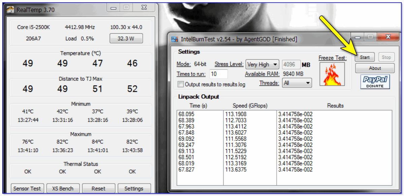Image resolution: width=404 pixels, height=196 pixels.
Task: Click the Times to run input field
Action: click(x=218, y=74)
